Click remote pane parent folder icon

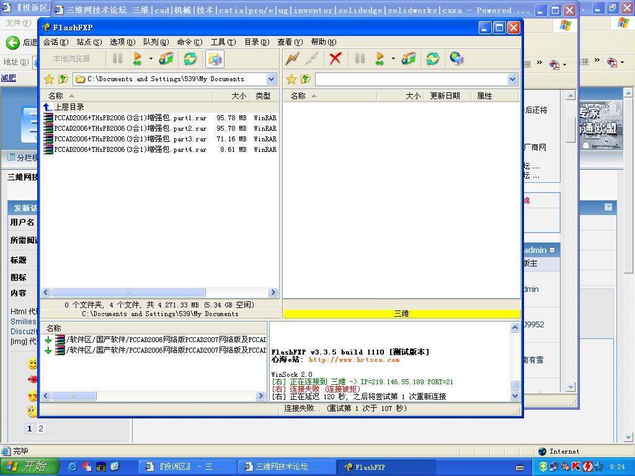(305, 79)
